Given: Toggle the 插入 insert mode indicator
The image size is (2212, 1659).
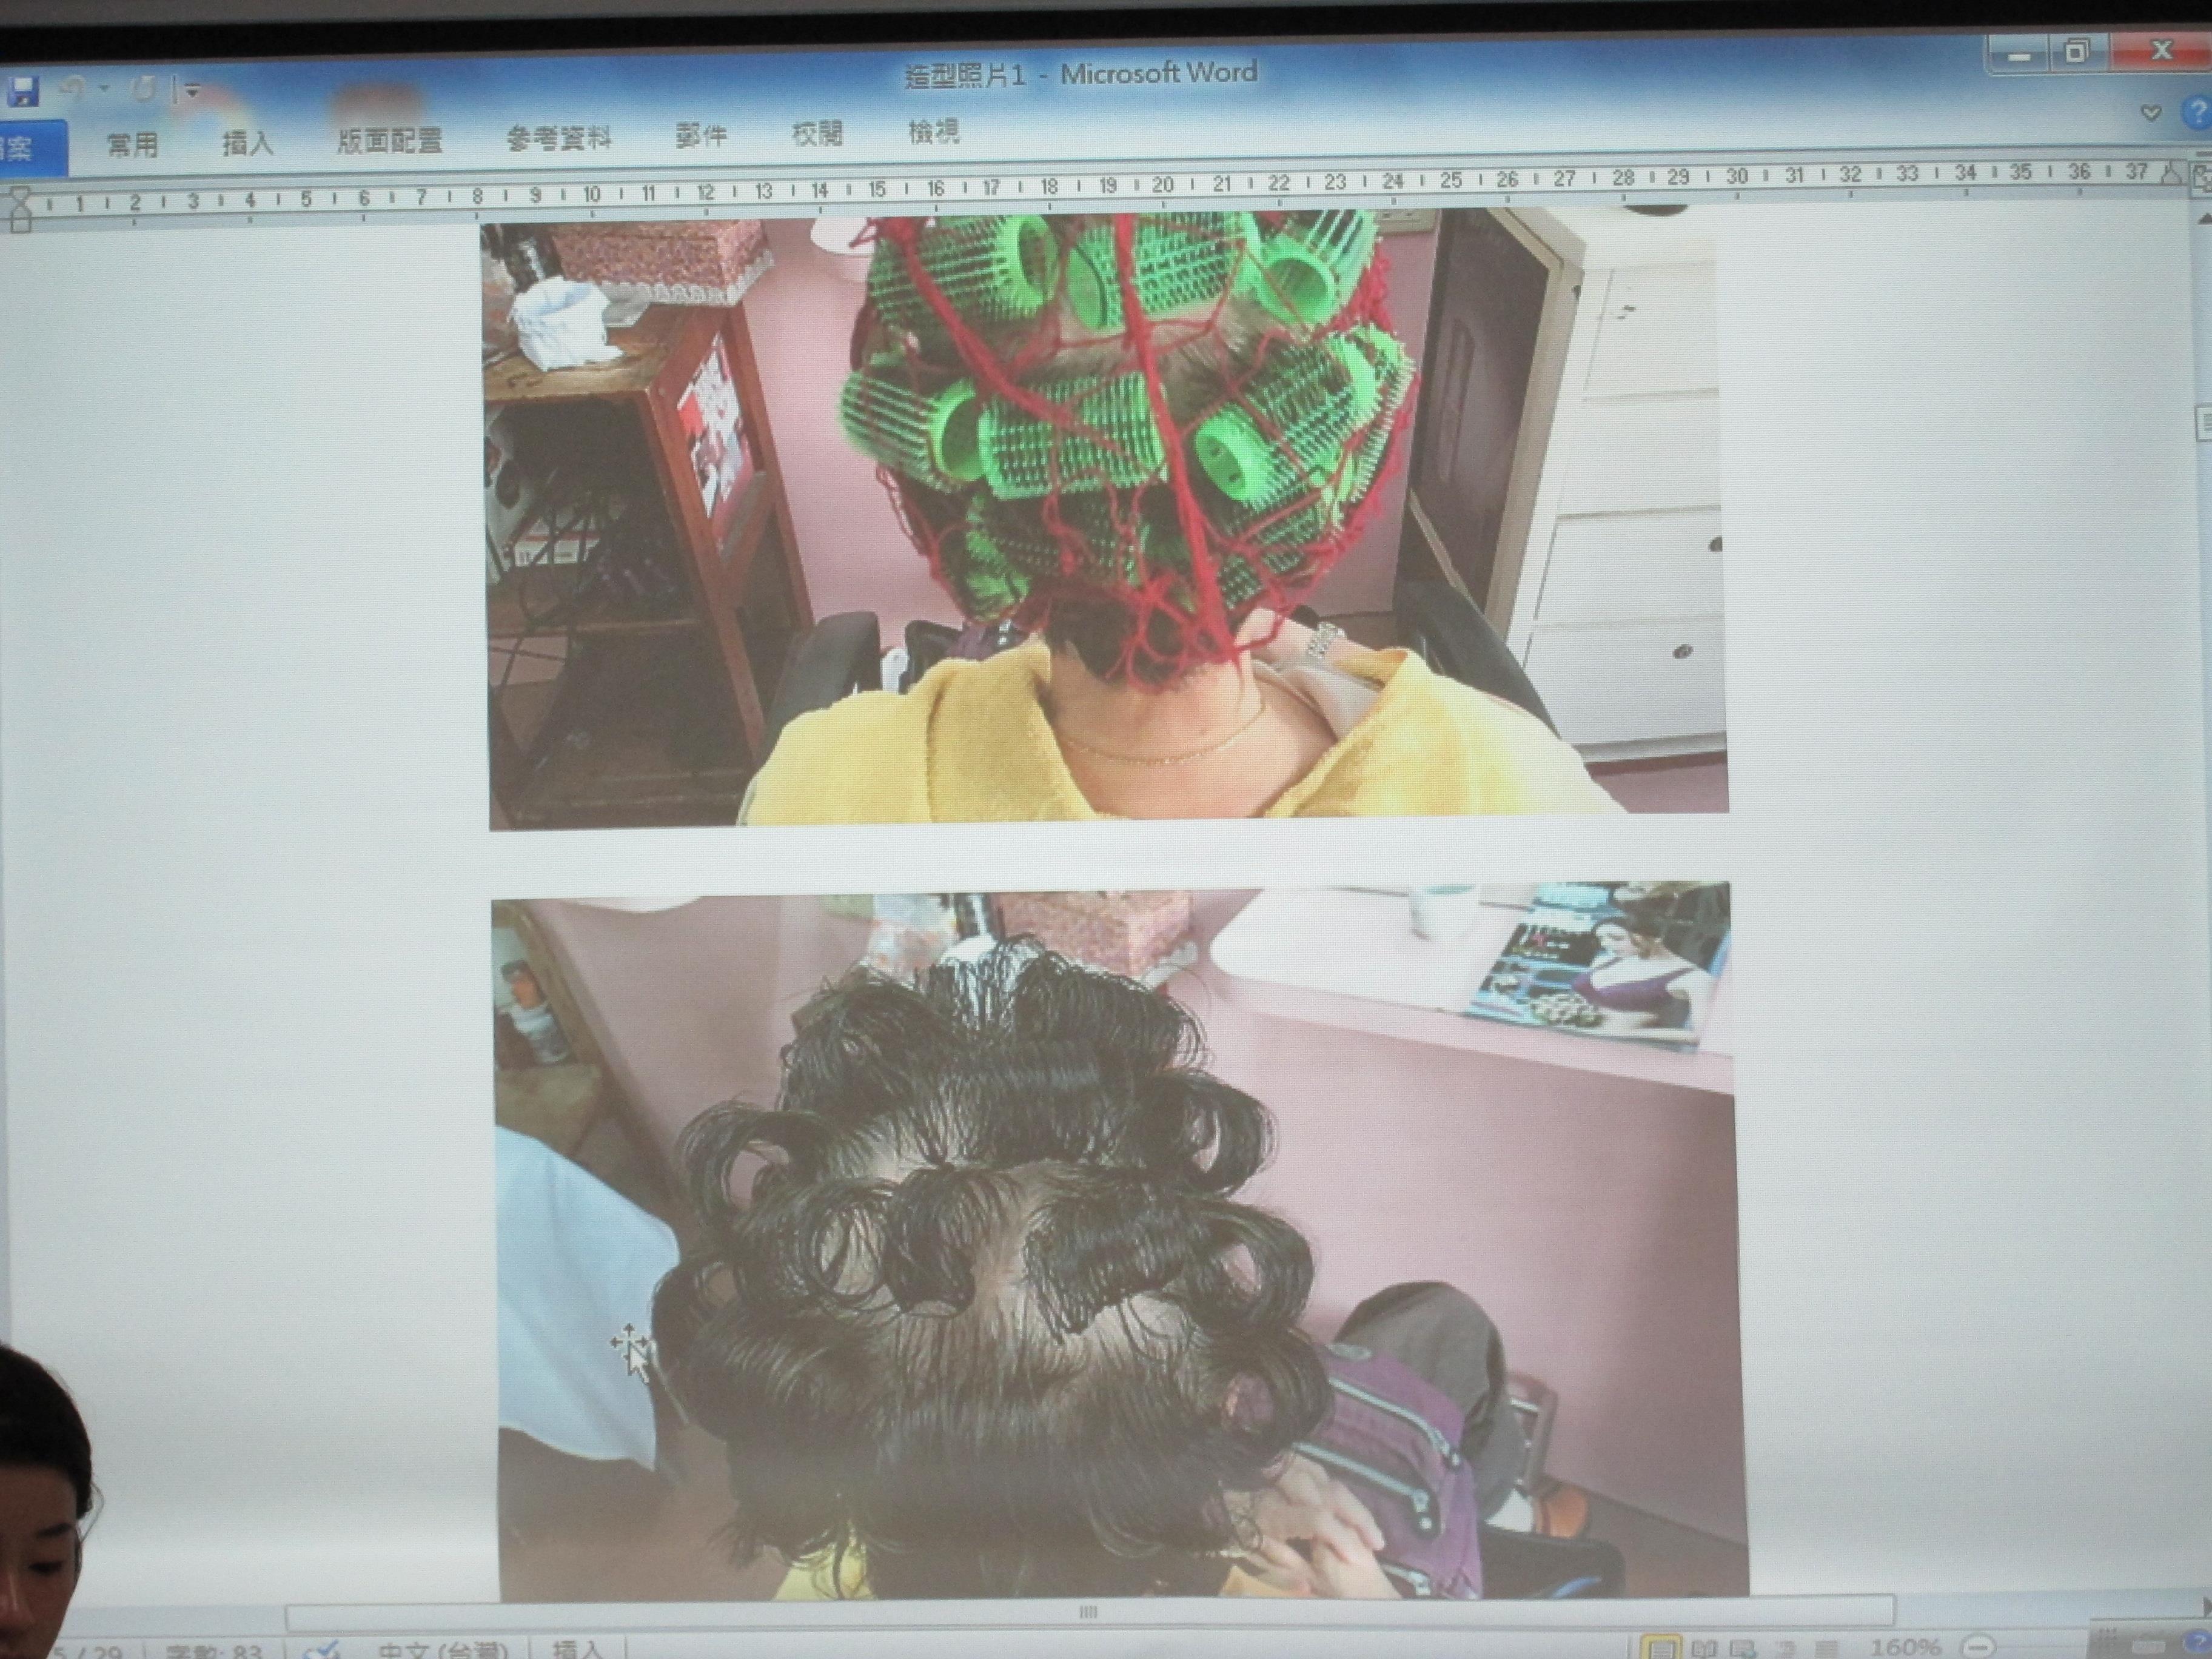Looking at the screenshot, I should (x=578, y=1650).
